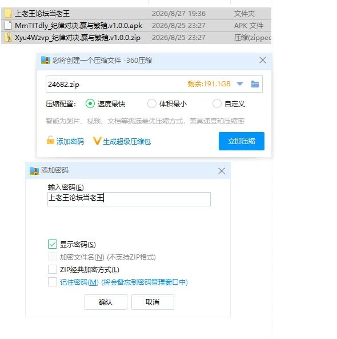Select the 体积最小 compression option
This screenshot has height=339, width=337.
coord(152,103)
